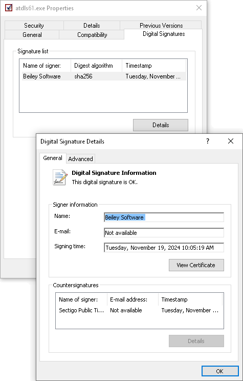
Task: Click Details button under Signature list
Action: (x=161, y=125)
